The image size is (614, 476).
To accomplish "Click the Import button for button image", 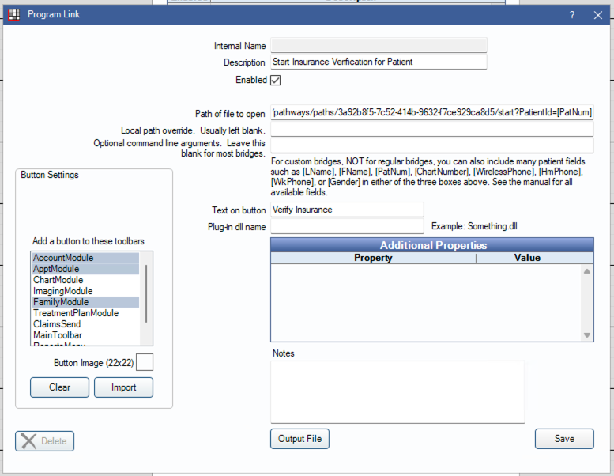I will pyautogui.click(x=123, y=387).
